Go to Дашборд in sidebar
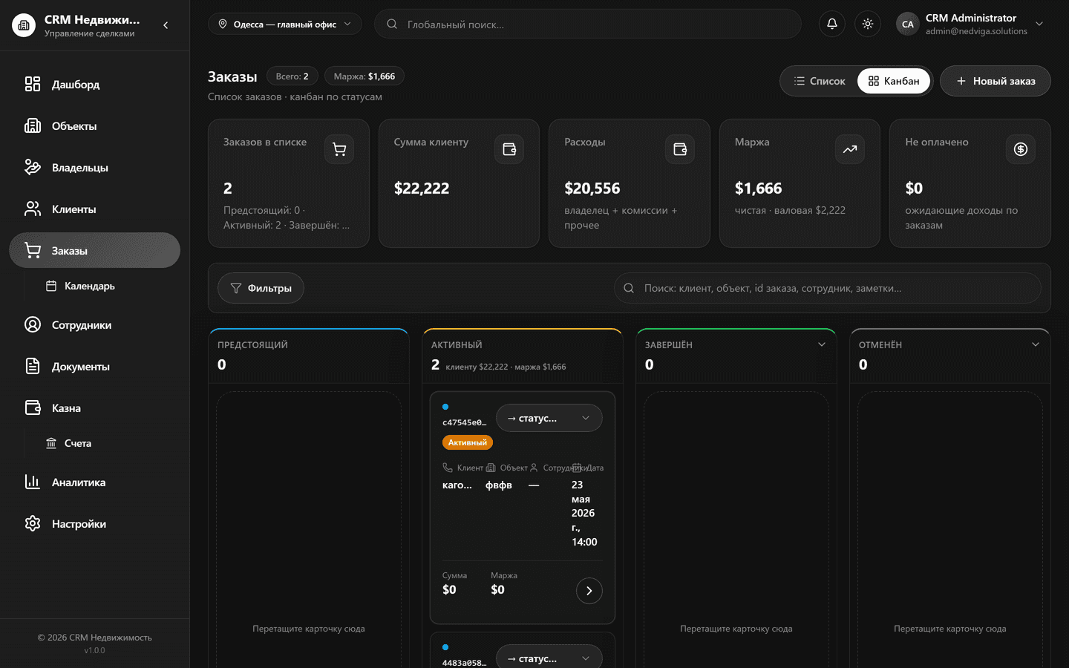 pyautogui.click(x=95, y=84)
